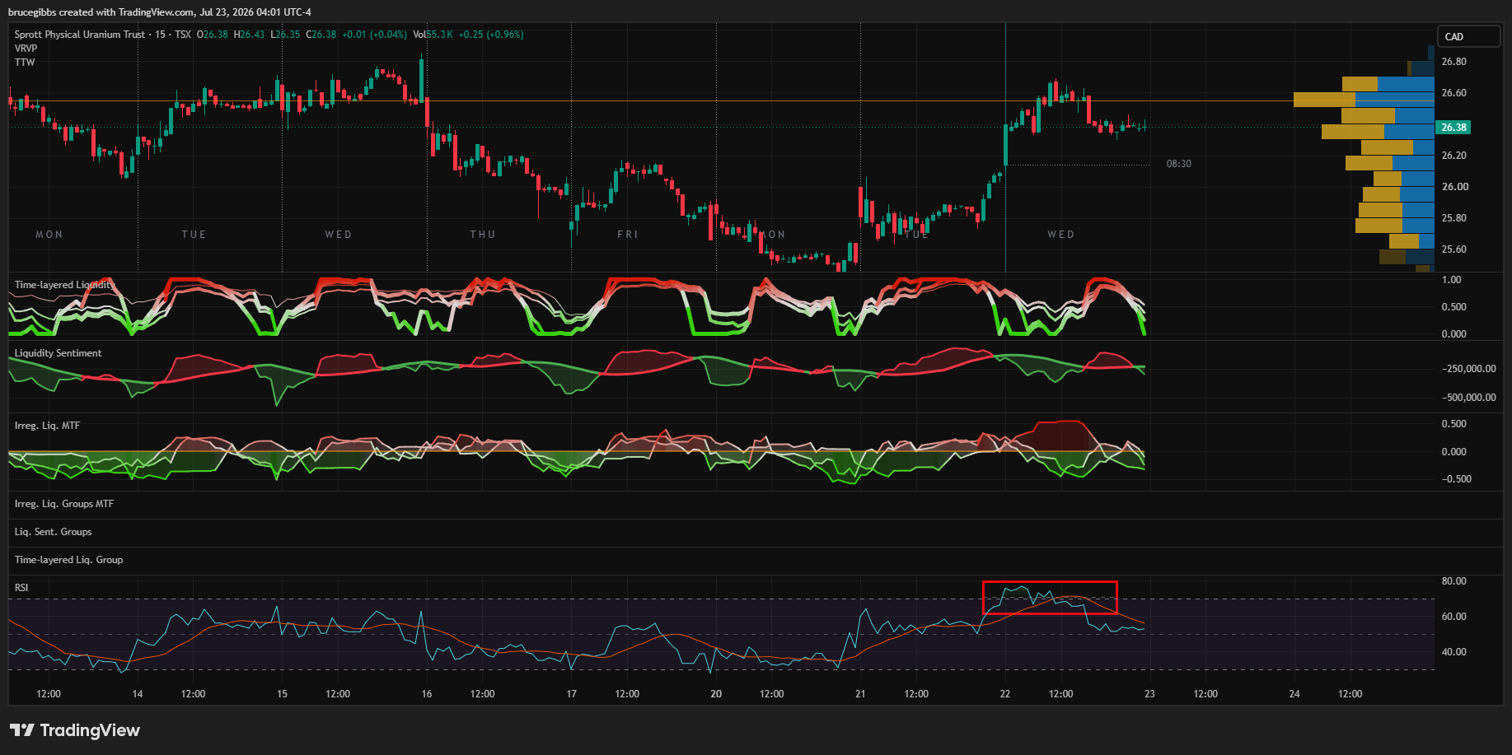The image size is (1512, 755).
Task: Click date 21 on the time axis
Action: pyautogui.click(x=860, y=694)
